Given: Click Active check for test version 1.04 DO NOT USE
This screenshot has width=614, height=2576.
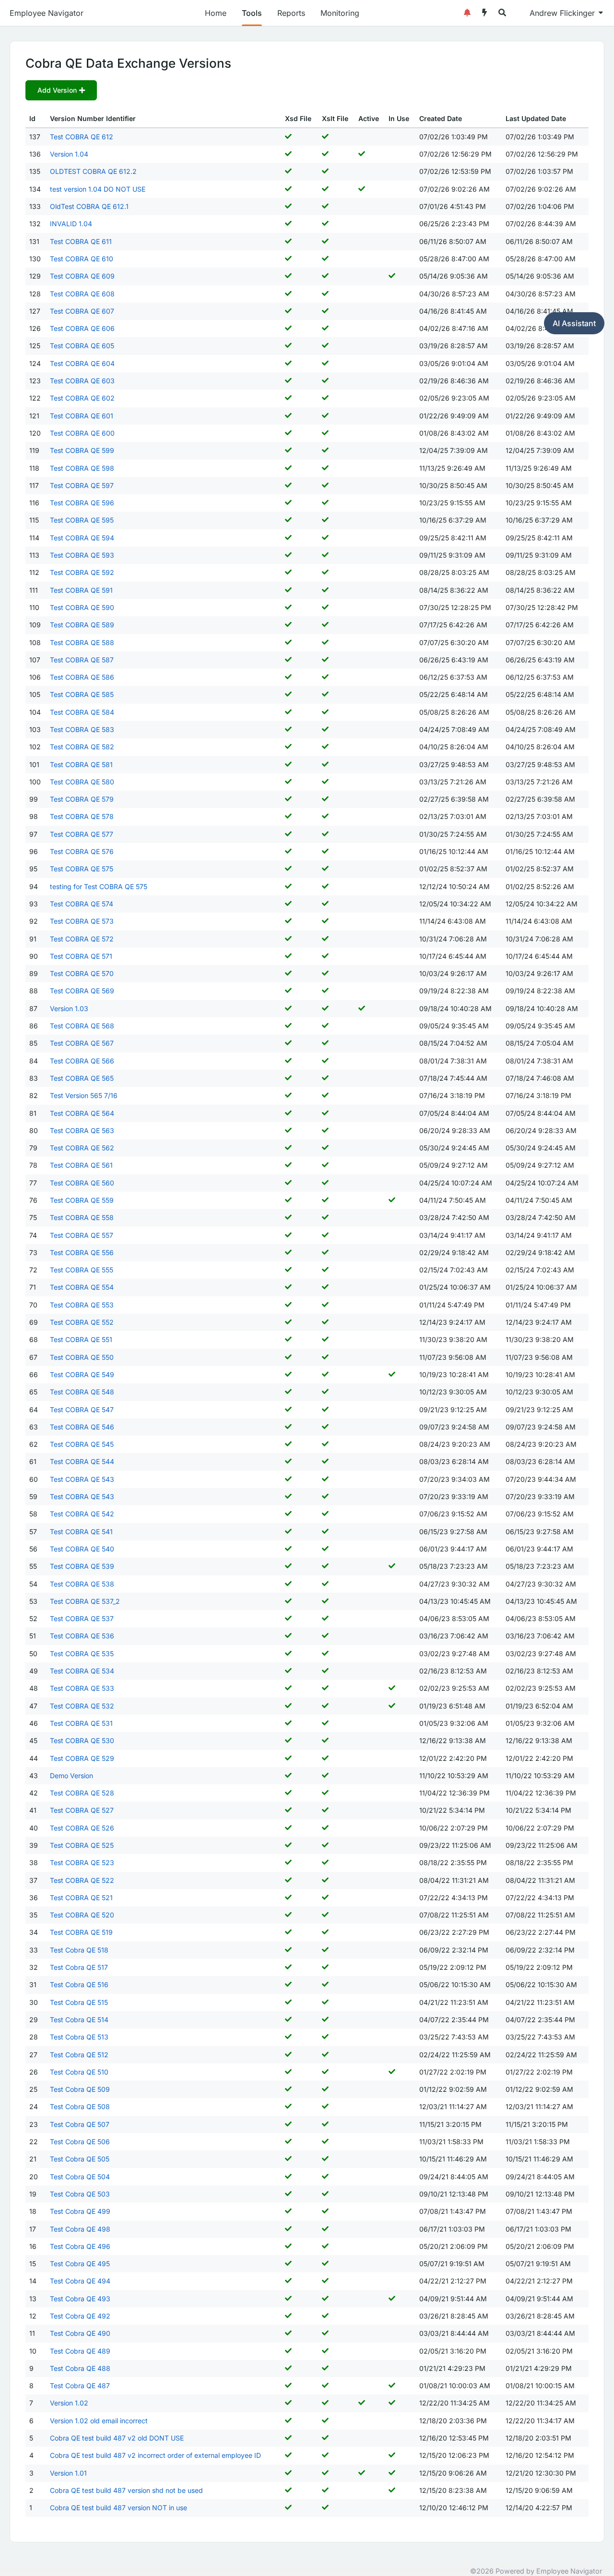Looking at the screenshot, I should (x=361, y=189).
